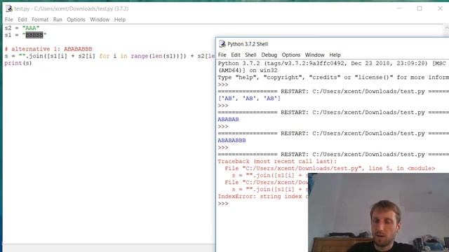
Task: Open the Edit menu in test.py editor
Action: 22,20
